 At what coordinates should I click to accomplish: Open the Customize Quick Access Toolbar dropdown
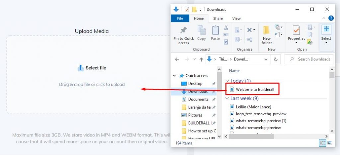[200, 10]
